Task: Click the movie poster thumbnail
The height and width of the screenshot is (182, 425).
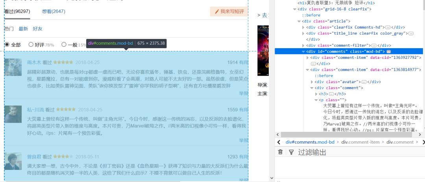Action: [263, 51]
